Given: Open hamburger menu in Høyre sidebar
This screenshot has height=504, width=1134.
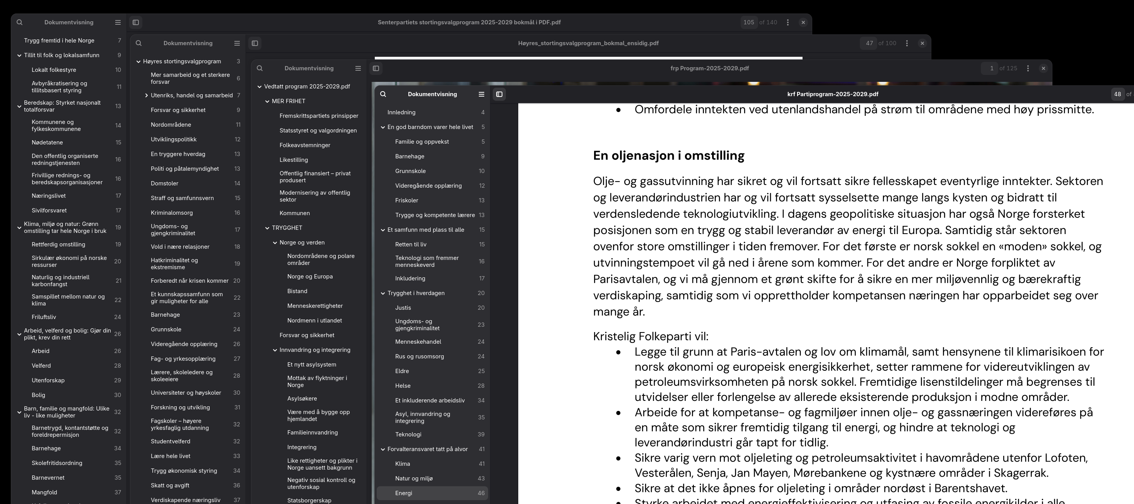Looking at the screenshot, I should 237,43.
